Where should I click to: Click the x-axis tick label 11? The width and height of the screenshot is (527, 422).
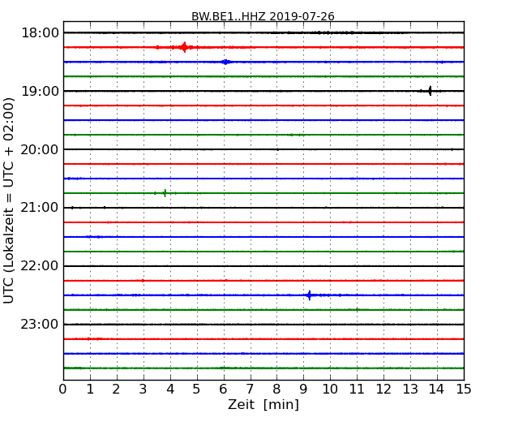coord(357,390)
